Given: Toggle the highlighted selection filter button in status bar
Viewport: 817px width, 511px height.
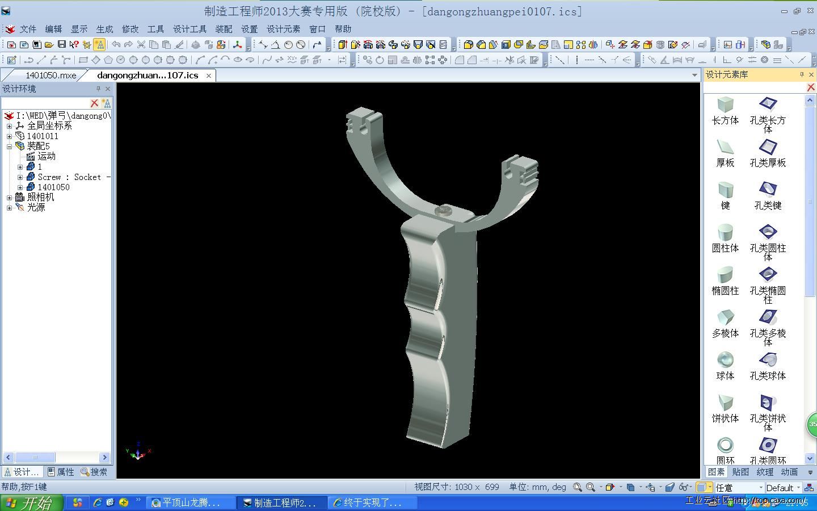Looking at the screenshot, I should [x=701, y=487].
